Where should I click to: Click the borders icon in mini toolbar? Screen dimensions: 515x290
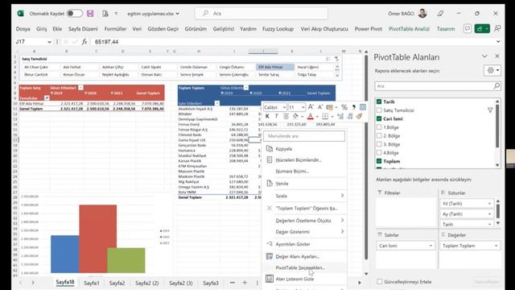[325, 116]
